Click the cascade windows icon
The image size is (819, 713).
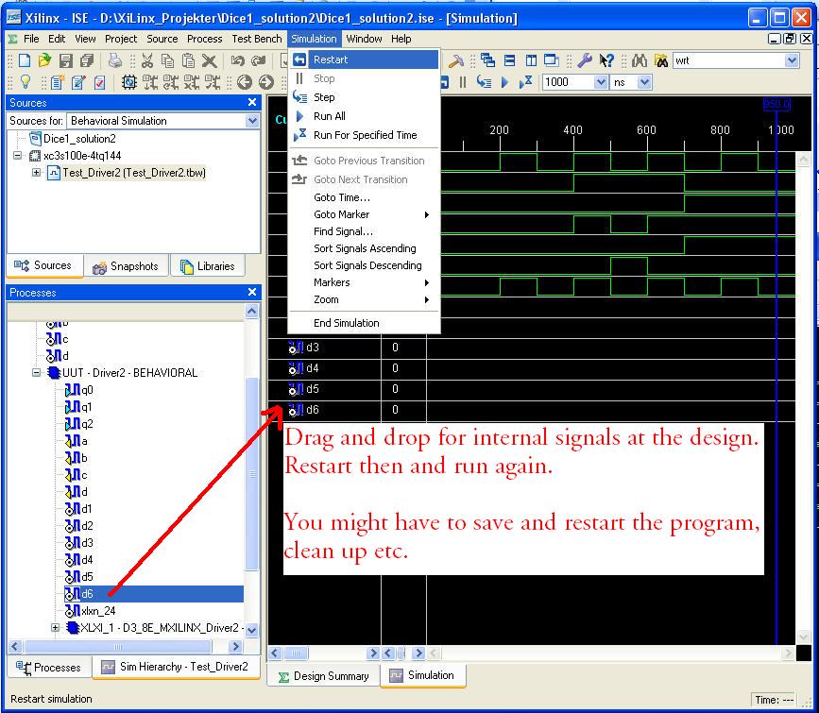point(487,60)
